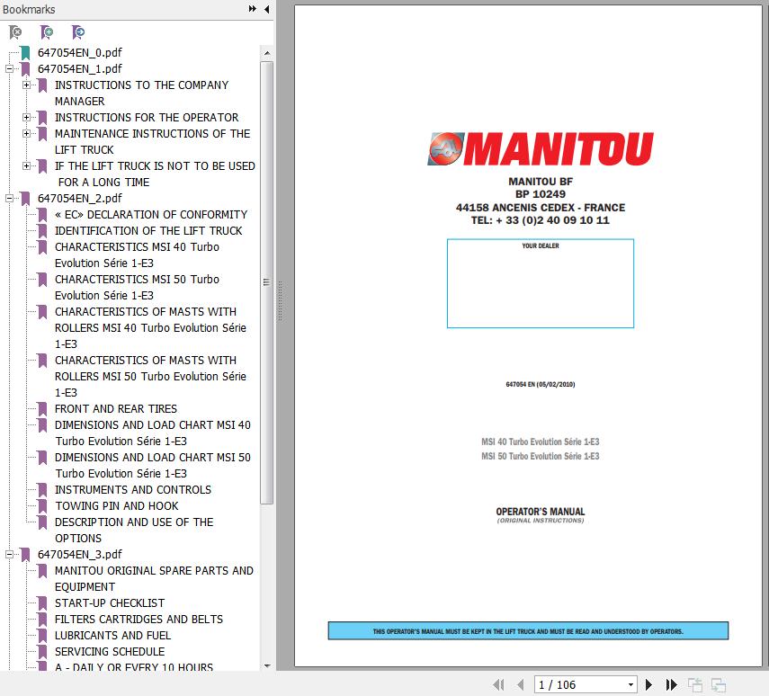Click the bookmark go-to arrow icon
Image resolution: width=769 pixels, height=696 pixels.
(x=78, y=32)
